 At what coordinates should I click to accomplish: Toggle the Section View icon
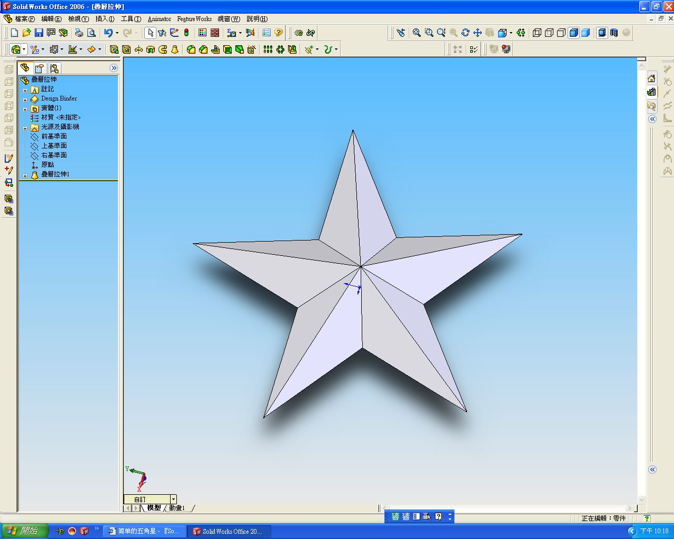614,33
